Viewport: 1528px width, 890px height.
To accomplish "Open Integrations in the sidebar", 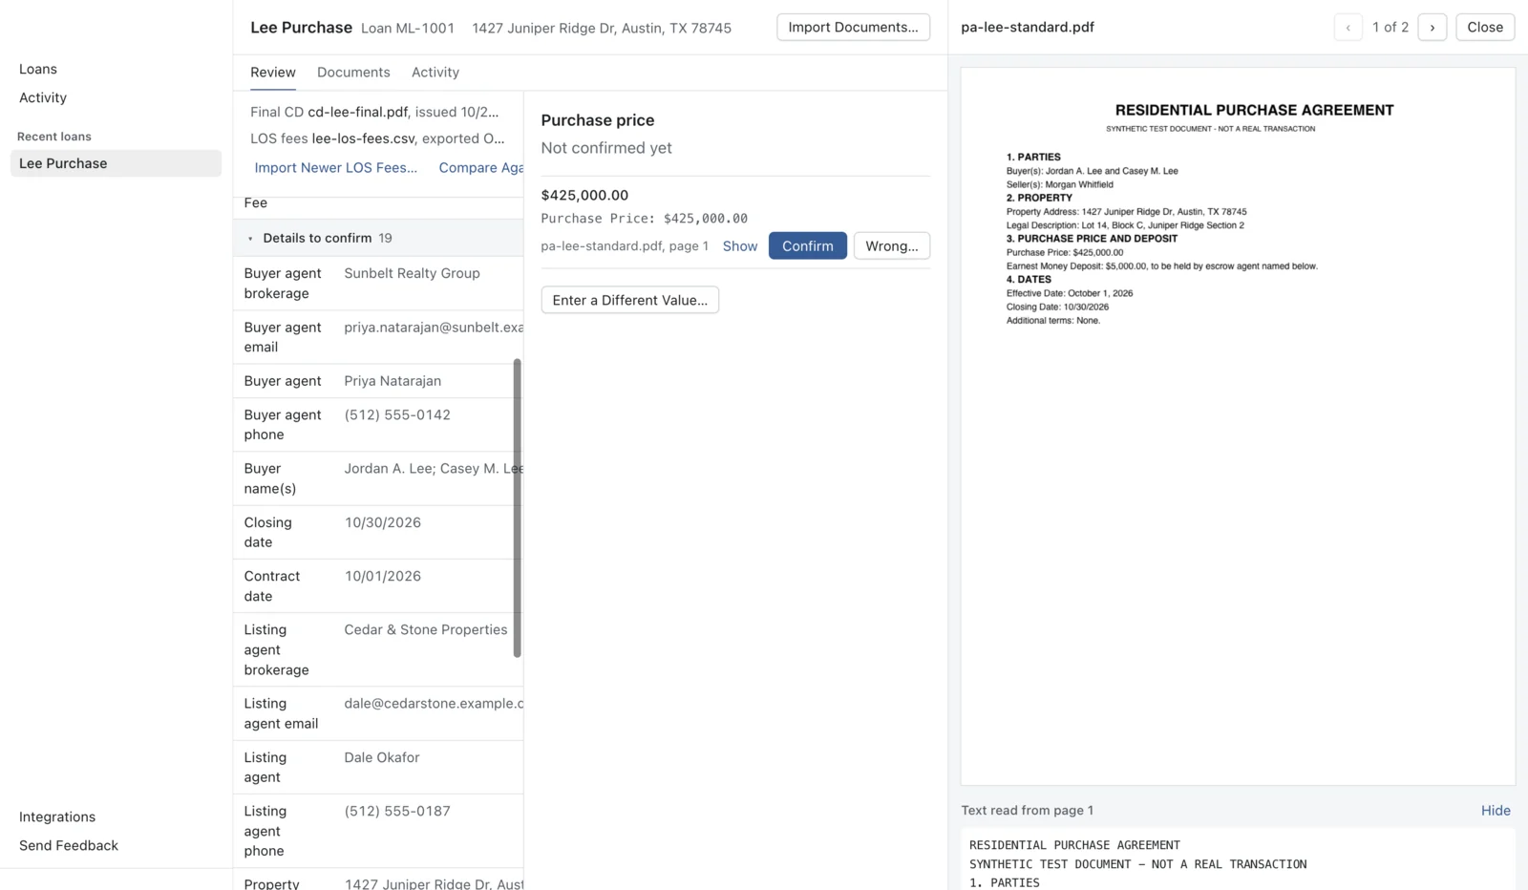I will (57, 817).
